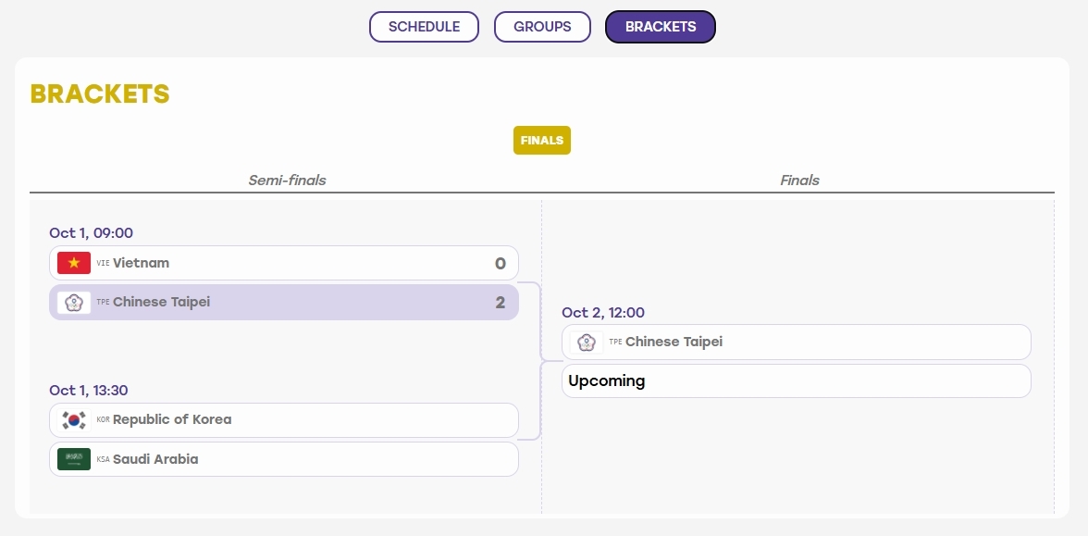Click the Republic of Korea flag icon
This screenshot has width=1088, height=536.
tap(74, 420)
